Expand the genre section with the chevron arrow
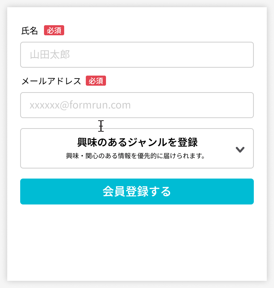274x288 pixels. click(240, 149)
